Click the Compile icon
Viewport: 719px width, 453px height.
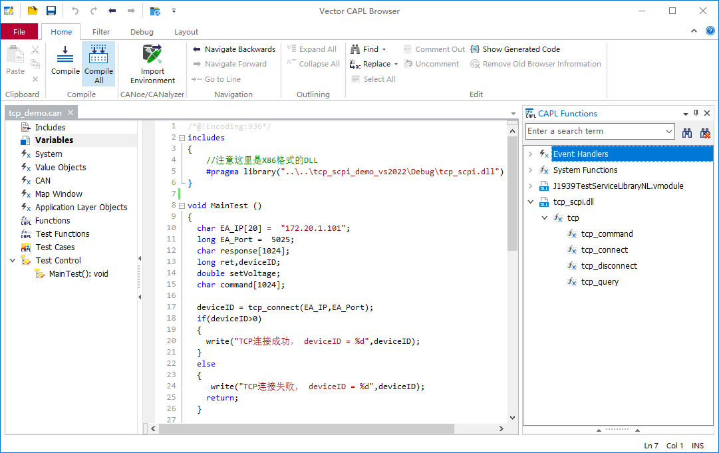[65, 55]
